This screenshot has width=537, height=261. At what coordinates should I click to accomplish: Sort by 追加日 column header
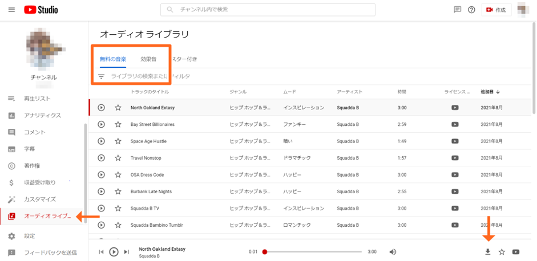point(490,92)
